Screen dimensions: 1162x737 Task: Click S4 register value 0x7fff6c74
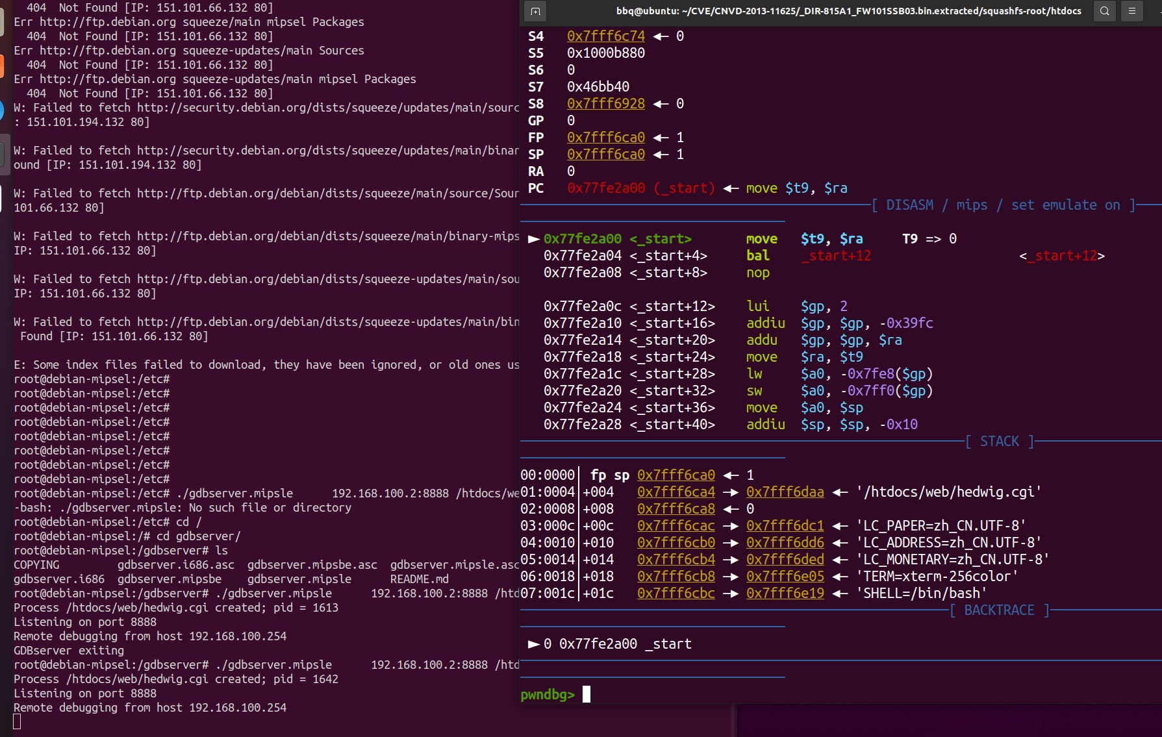pyautogui.click(x=606, y=36)
